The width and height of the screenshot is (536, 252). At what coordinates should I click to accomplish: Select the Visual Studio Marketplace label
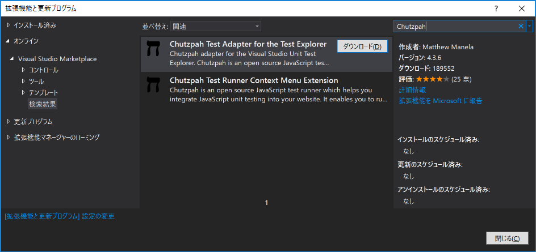tap(57, 59)
